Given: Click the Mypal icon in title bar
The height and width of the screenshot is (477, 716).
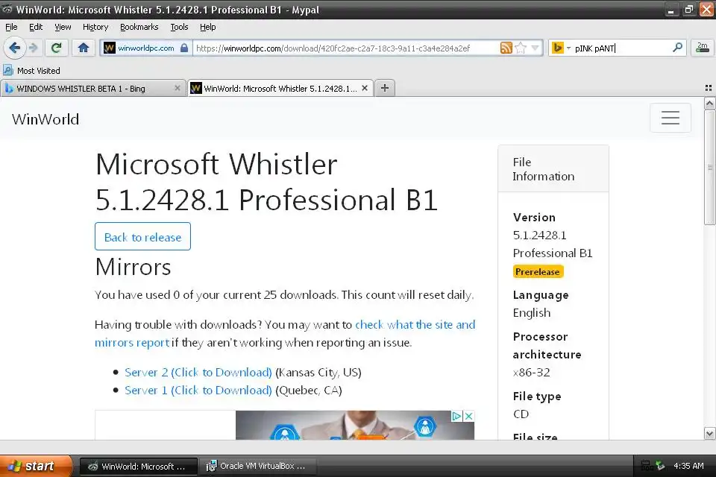Looking at the screenshot, I should click(7, 9).
